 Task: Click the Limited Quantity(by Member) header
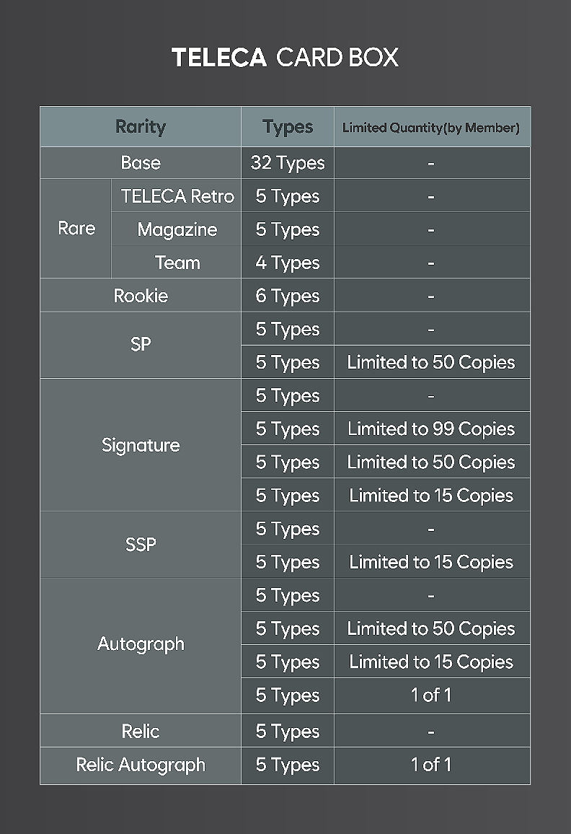click(x=432, y=126)
